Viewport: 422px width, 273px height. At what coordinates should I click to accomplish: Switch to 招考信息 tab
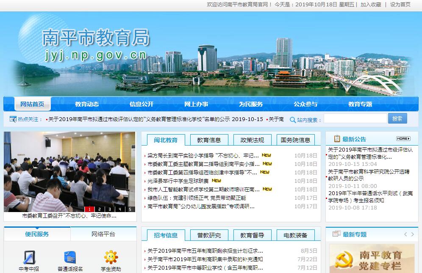(x=166, y=235)
